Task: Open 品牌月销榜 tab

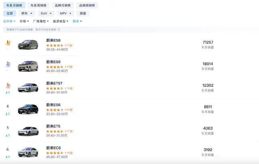Action: coord(63,5)
